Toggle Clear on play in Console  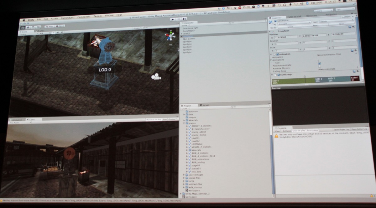click(x=299, y=130)
